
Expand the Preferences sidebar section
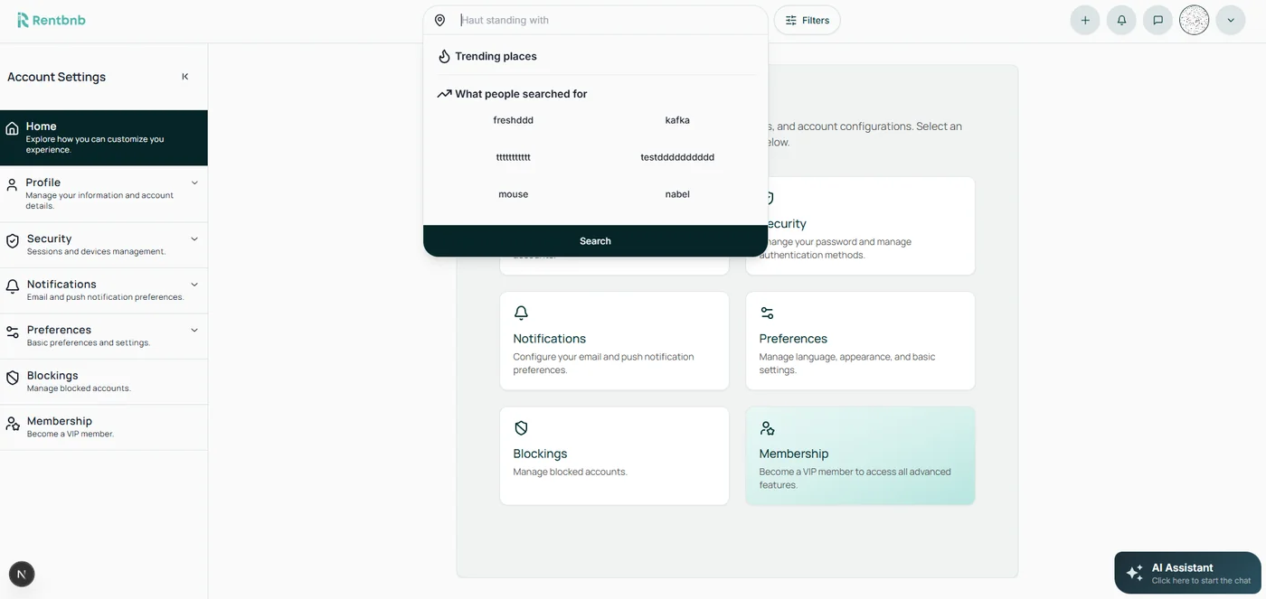(x=194, y=330)
